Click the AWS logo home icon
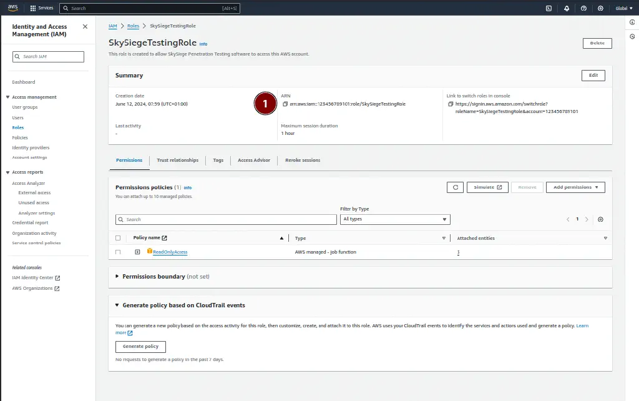This screenshot has height=401, width=639. pyautogui.click(x=12, y=7)
